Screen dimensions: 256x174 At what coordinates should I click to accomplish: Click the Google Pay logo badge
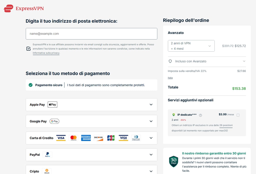54,121
